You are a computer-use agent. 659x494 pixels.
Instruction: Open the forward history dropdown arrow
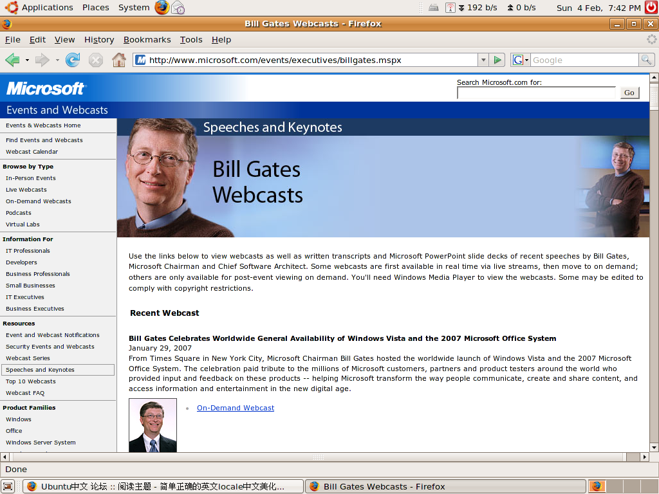(x=57, y=60)
